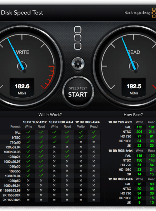This screenshot has height=211, width=156.
Task: Click the 1080p24 format row label
Action: [14, 157]
